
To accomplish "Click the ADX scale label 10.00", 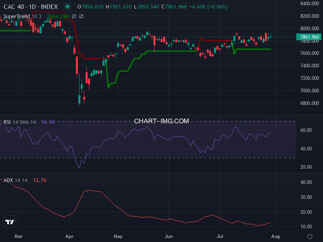I will tap(306, 227).
